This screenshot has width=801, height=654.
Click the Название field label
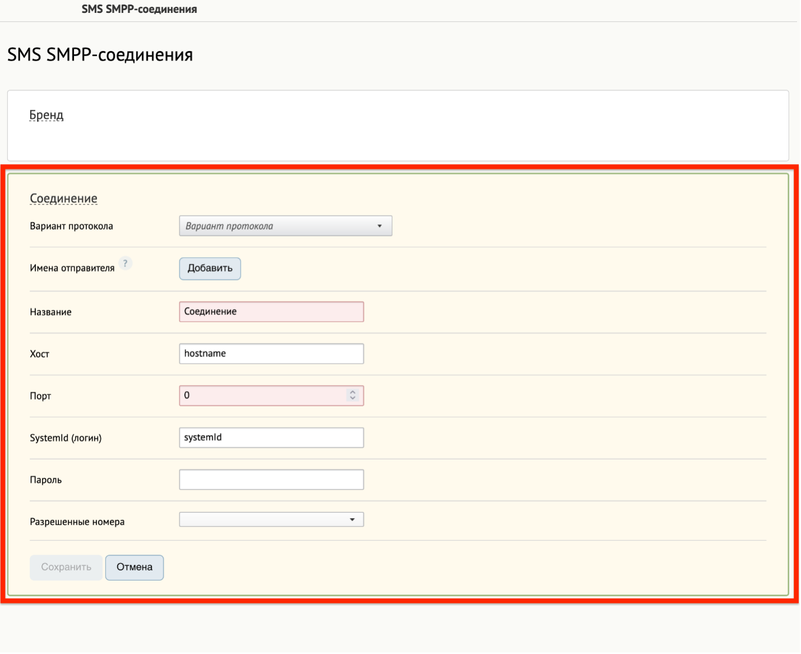pyautogui.click(x=50, y=312)
